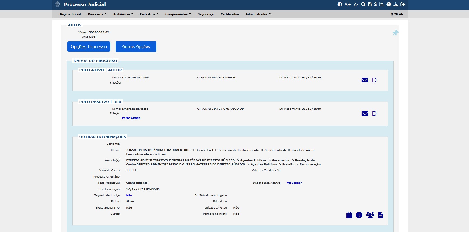Expand the Processos menu
The height and width of the screenshot is (232, 469).
97,14
